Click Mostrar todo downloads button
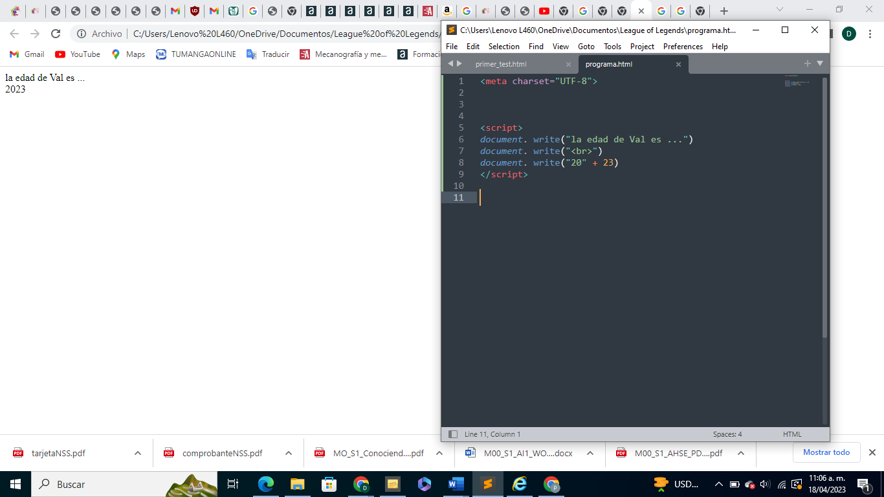The width and height of the screenshot is (884, 497). pos(826,452)
